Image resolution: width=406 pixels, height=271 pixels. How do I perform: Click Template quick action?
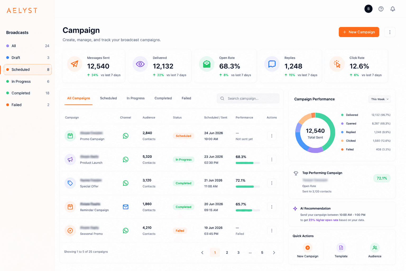(341, 251)
